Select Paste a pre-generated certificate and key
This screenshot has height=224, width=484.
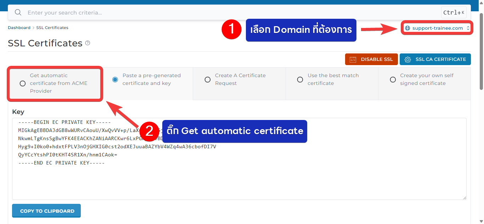(x=115, y=80)
